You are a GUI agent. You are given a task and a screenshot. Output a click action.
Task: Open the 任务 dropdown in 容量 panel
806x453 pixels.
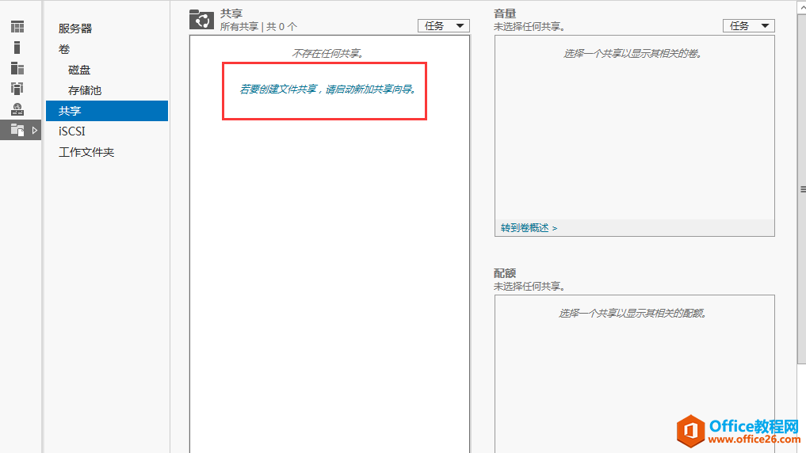(x=748, y=25)
